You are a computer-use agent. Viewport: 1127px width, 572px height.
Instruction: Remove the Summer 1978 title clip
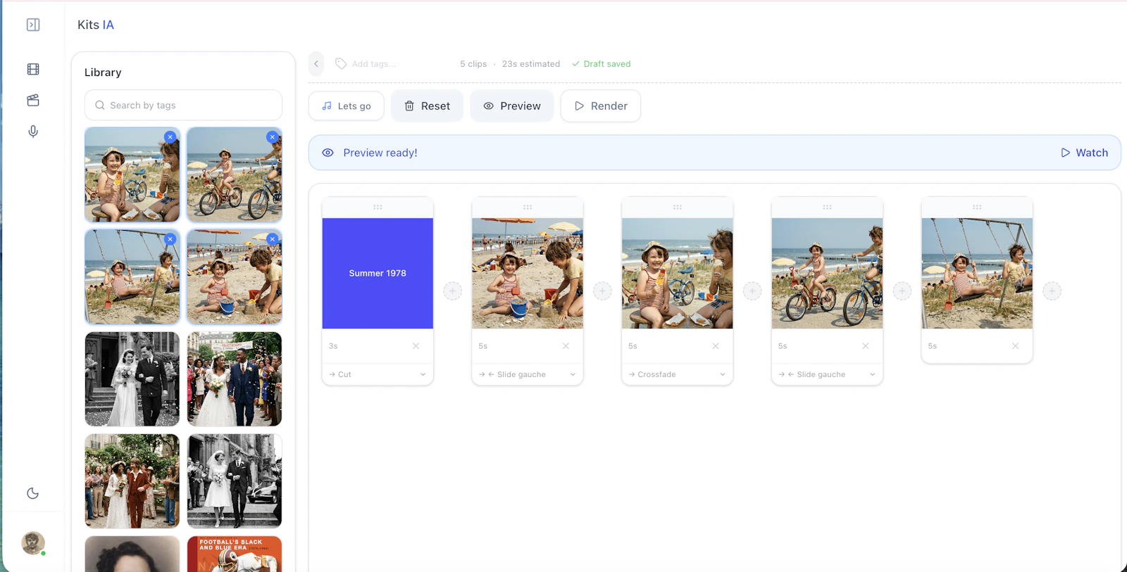(x=416, y=346)
